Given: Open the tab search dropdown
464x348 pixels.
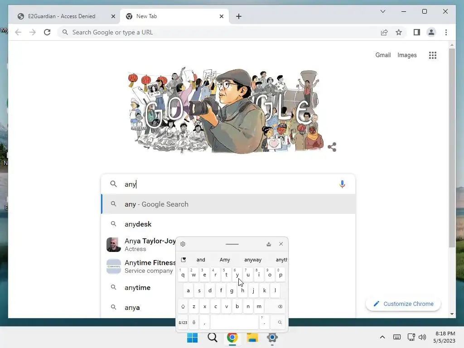Looking at the screenshot, I should coord(382,11).
